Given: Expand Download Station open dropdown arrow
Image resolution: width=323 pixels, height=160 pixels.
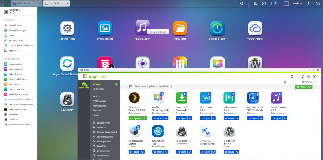Looking at the screenshot, I should tap(190, 118).
